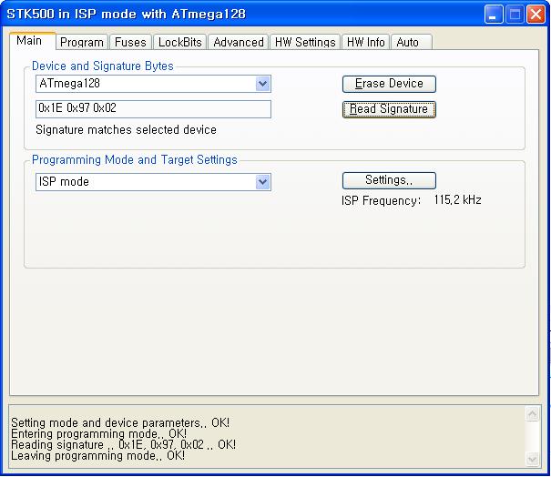This screenshot has height=477, width=551.
Task: Go to the LockBits tab
Action: [180, 42]
